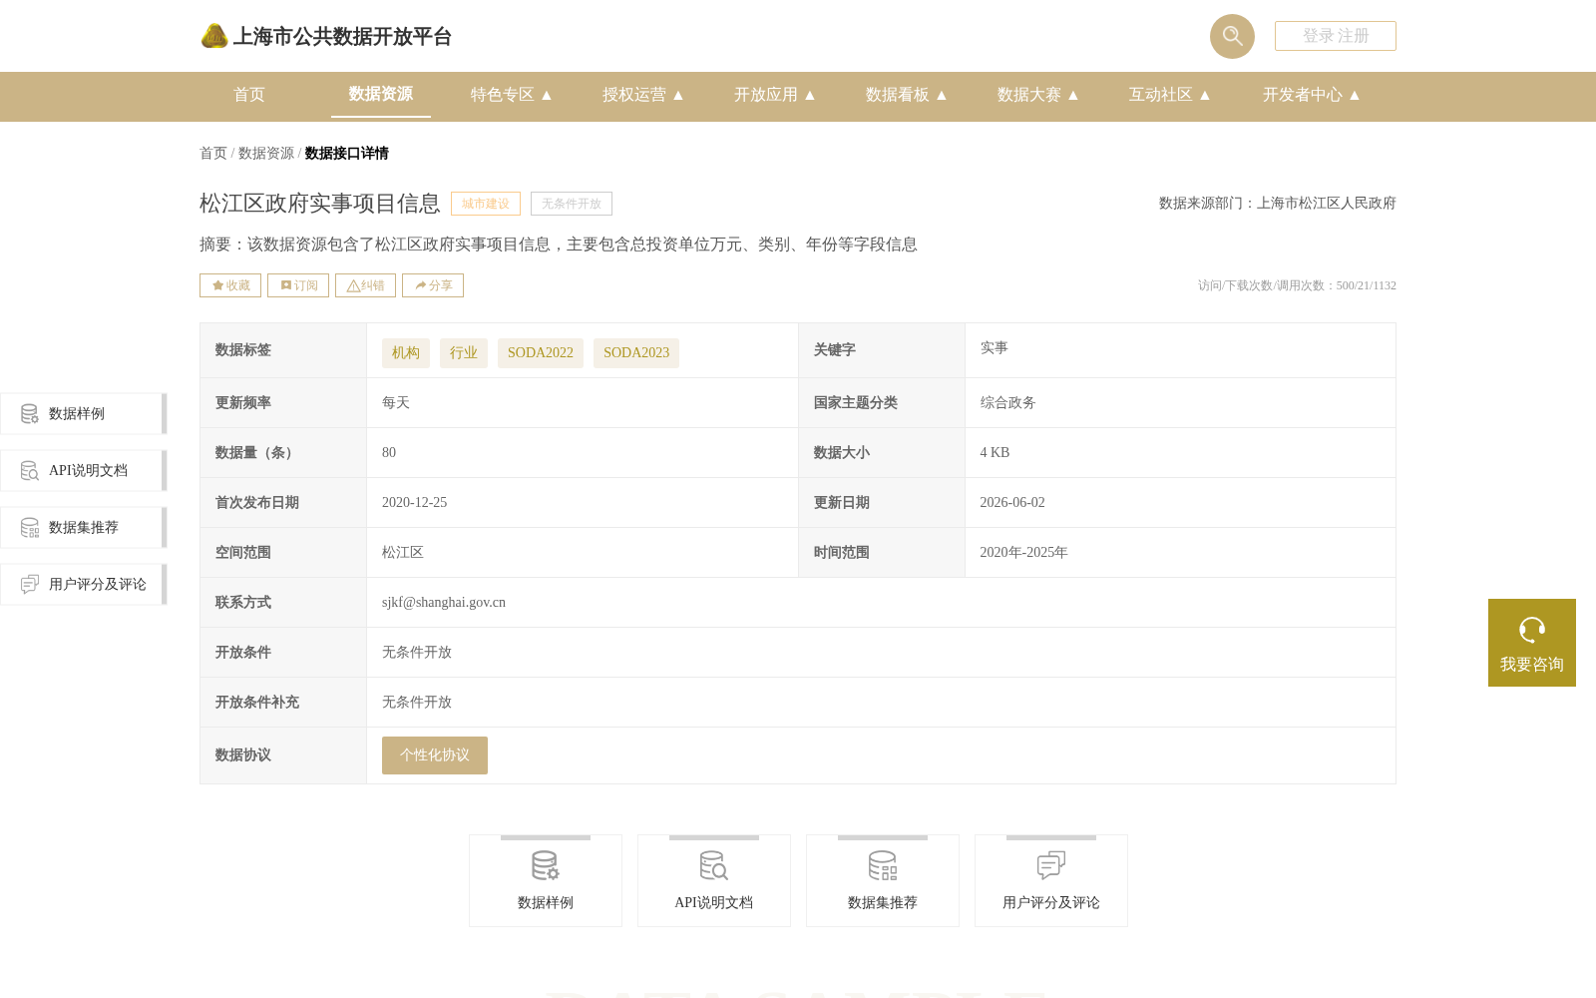The width and height of the screenshot is (1596, 998).
Task: Click the 2020年-2025年 time range value
Action: pyautogui.click(x=1023, y=553)
